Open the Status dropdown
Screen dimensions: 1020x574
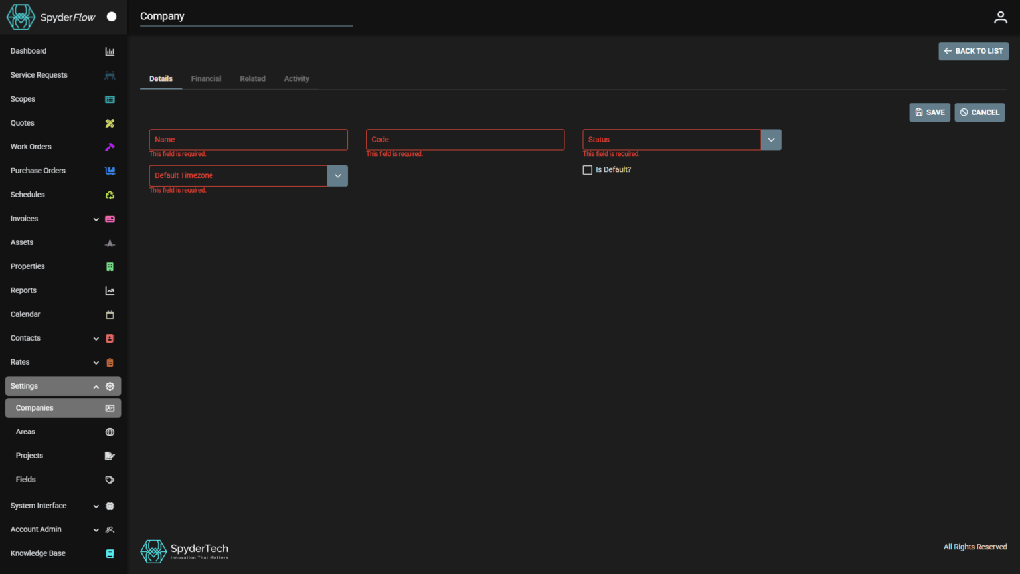tap(771, 140)
